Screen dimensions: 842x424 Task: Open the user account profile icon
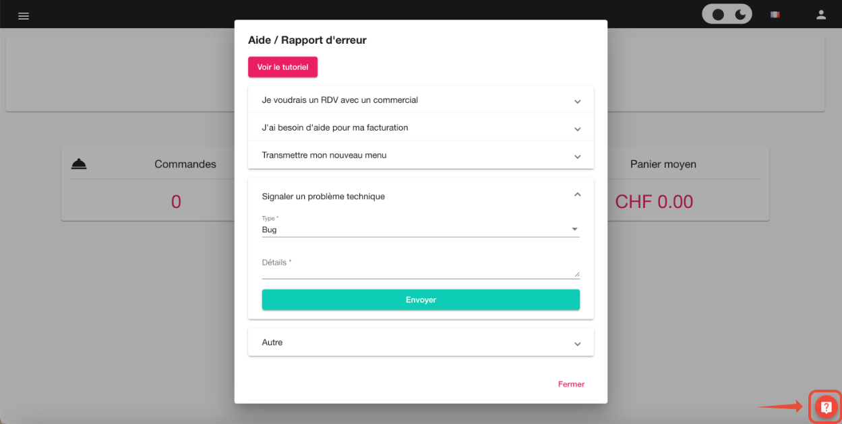pyautogui.click(x=821, y=14)
